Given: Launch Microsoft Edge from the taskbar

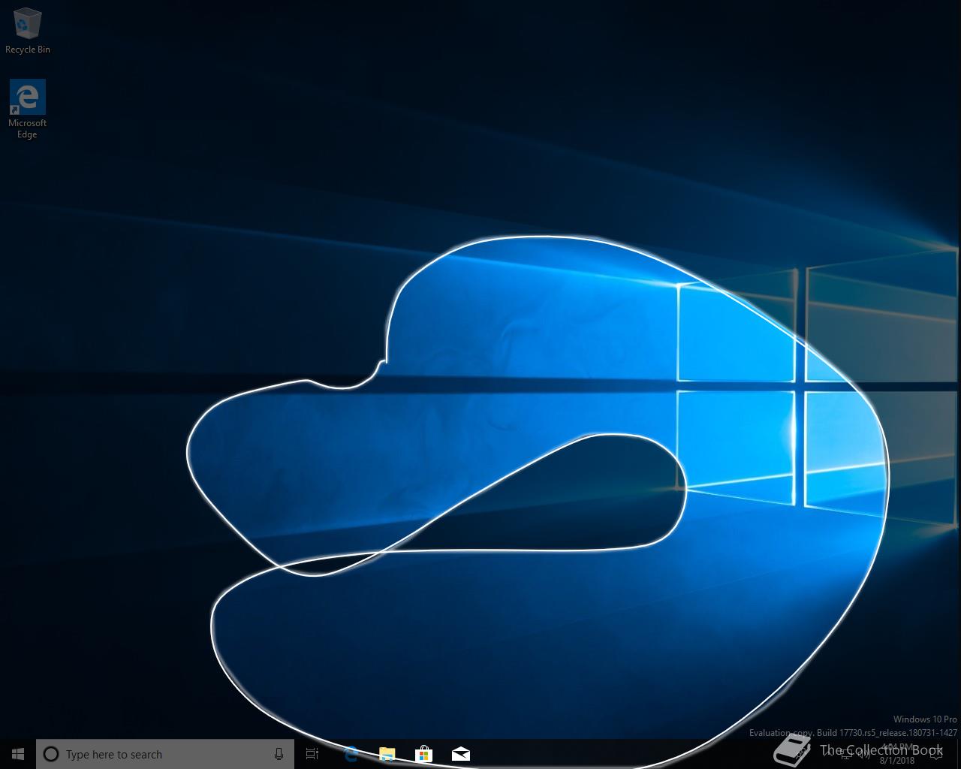Looking at the screenshot, I should pyautogui.click(x=351, y=754).
